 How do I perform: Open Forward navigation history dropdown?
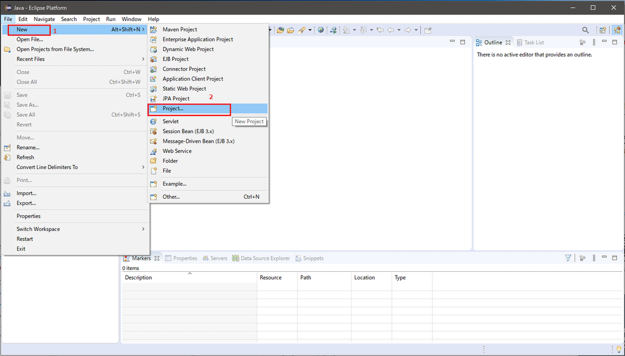click(416, 30)
